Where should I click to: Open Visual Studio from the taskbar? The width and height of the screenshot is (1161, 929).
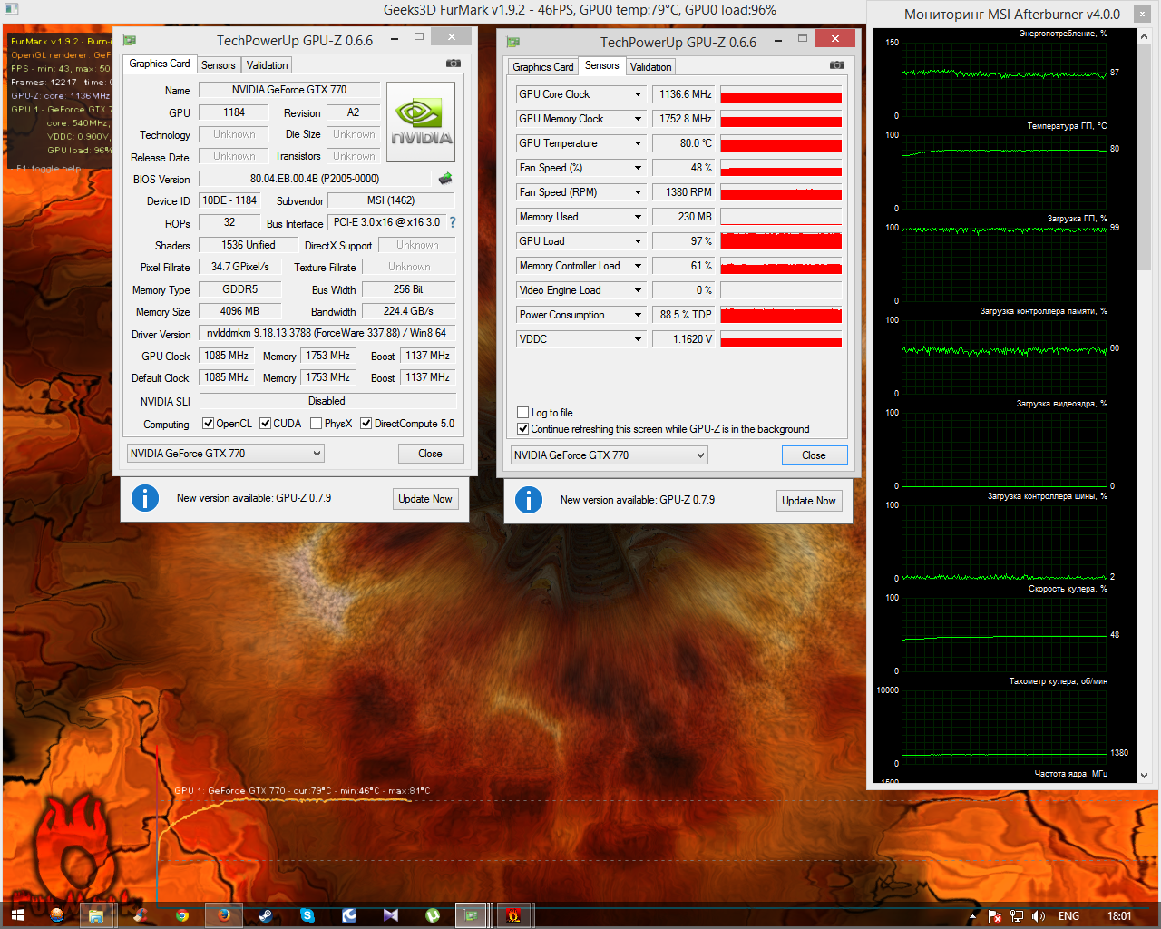(x=391, y=915)
